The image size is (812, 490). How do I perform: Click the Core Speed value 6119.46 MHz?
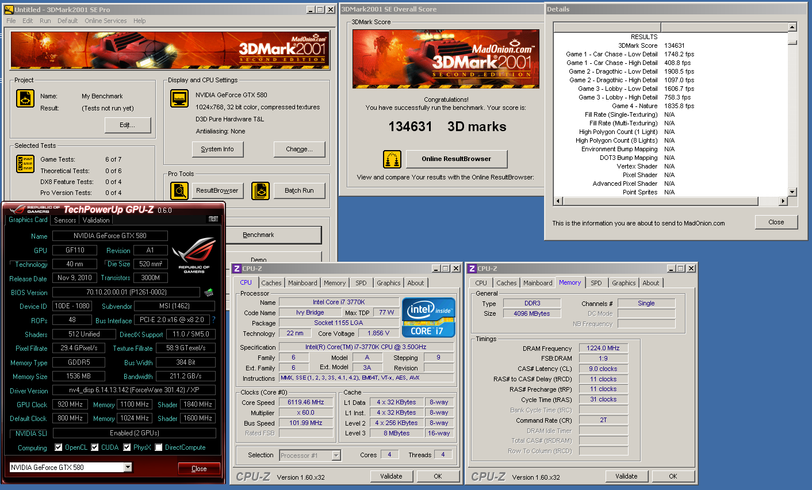coord(305,403)
